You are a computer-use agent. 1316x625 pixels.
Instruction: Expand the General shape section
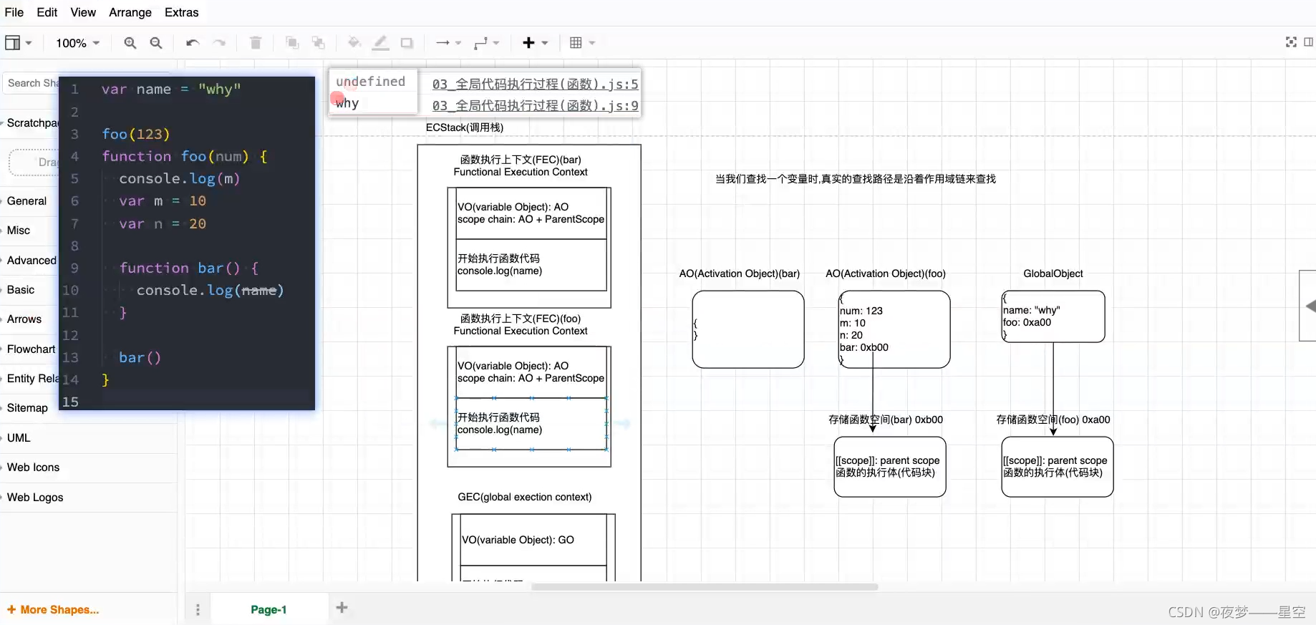pos(27,201)
